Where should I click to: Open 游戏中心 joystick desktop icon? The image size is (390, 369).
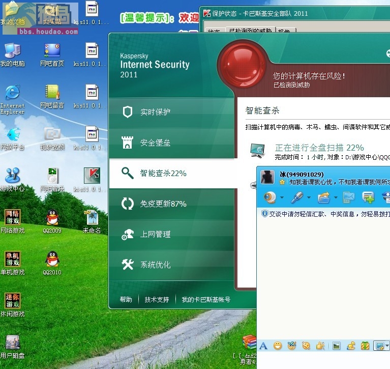pyautogui.click(x=12, y=180)
